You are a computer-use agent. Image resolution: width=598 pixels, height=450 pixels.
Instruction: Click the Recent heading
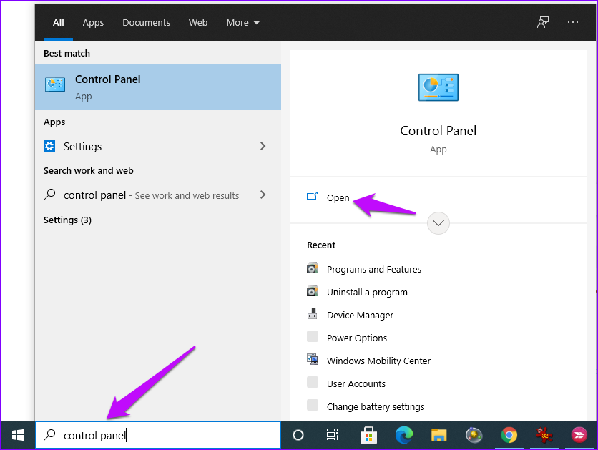click(320, 245)
